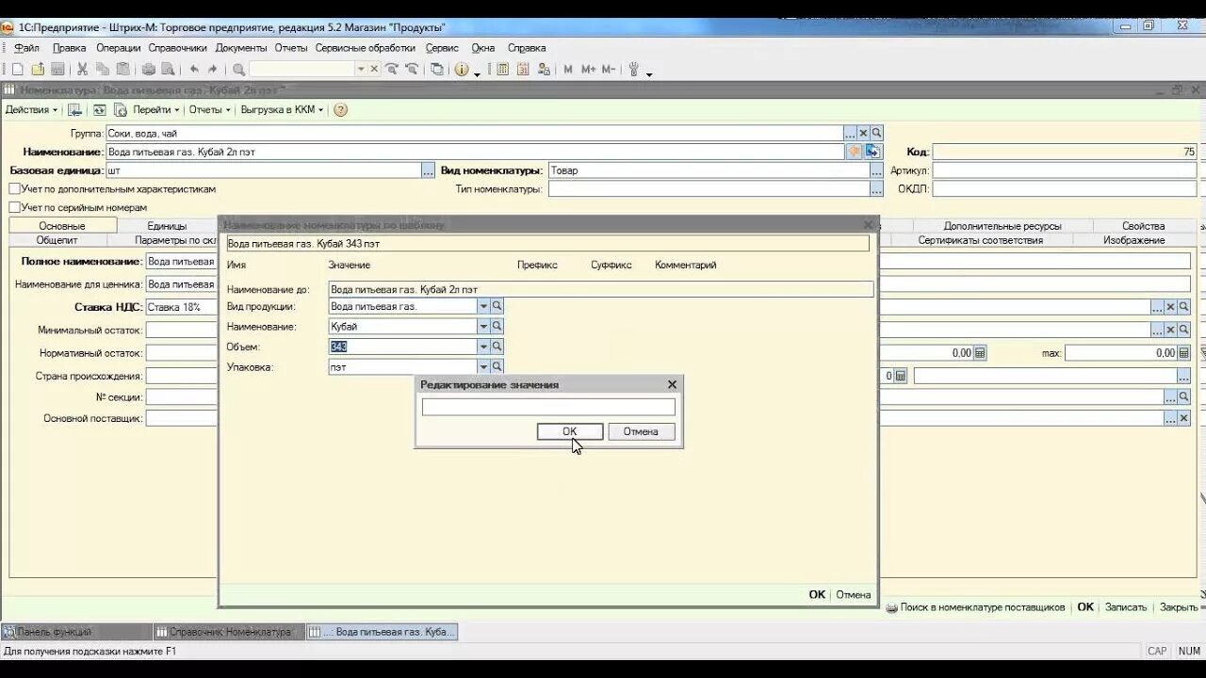Image resolution: width=1206 pixels, height=678 pixels.
Task: Click the Copy toolbar icon
Action: click(x=103, y=69)
